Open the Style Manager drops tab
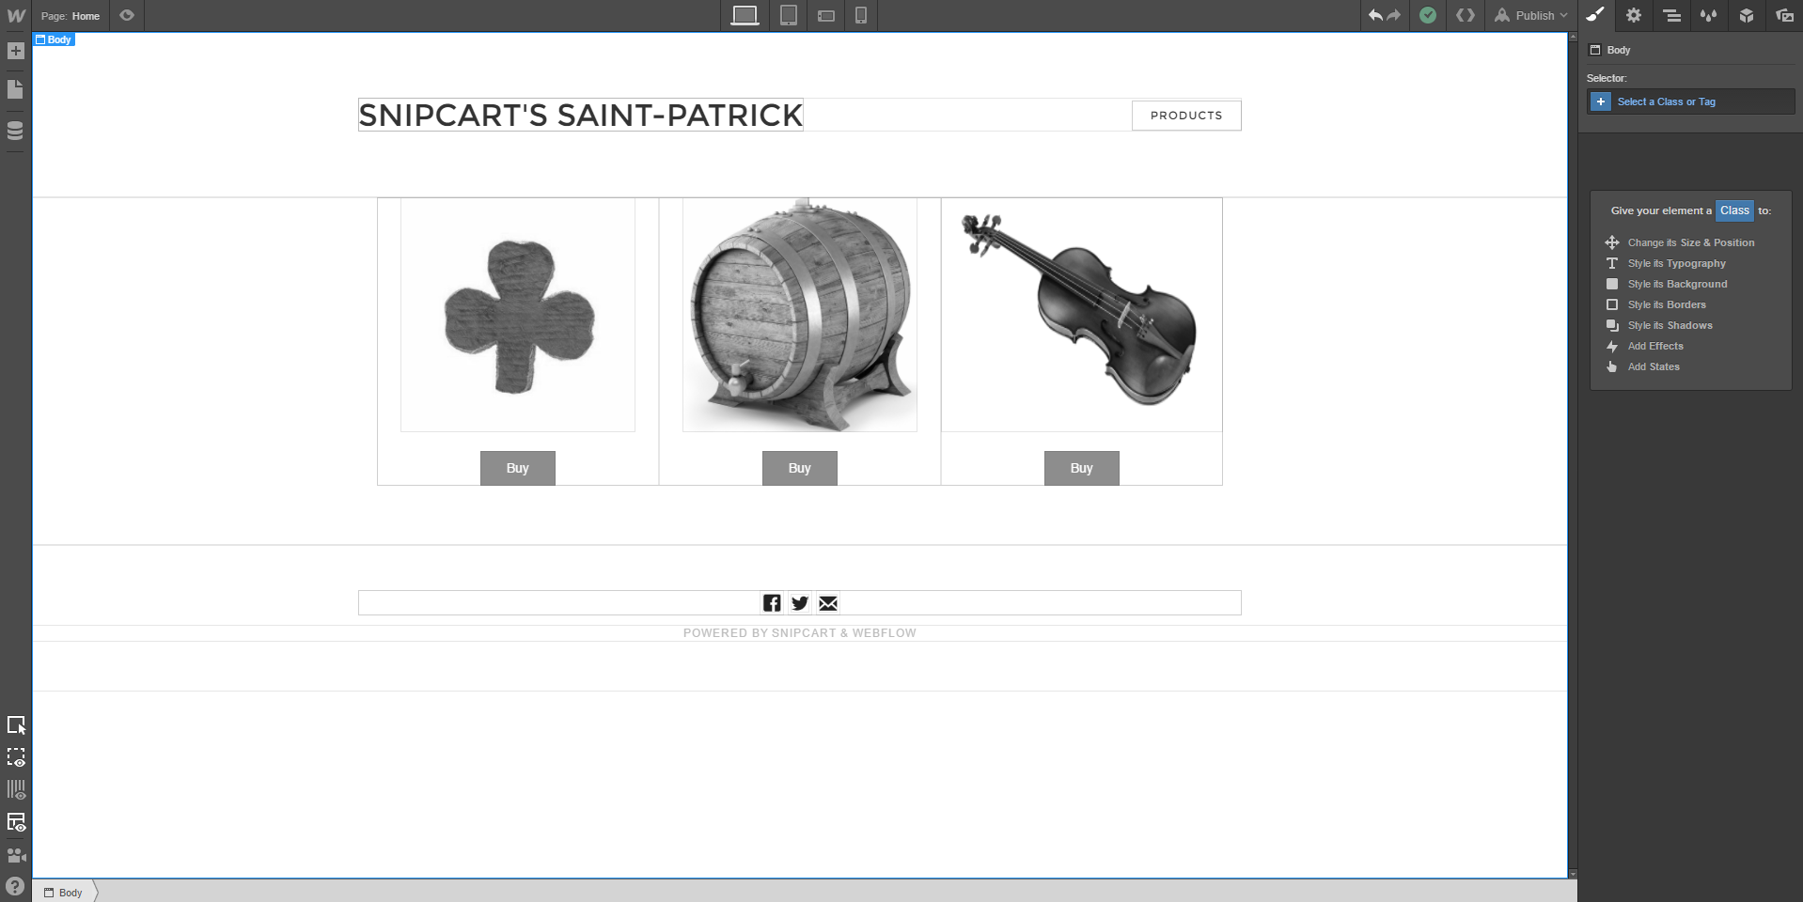 (1709, 16)
